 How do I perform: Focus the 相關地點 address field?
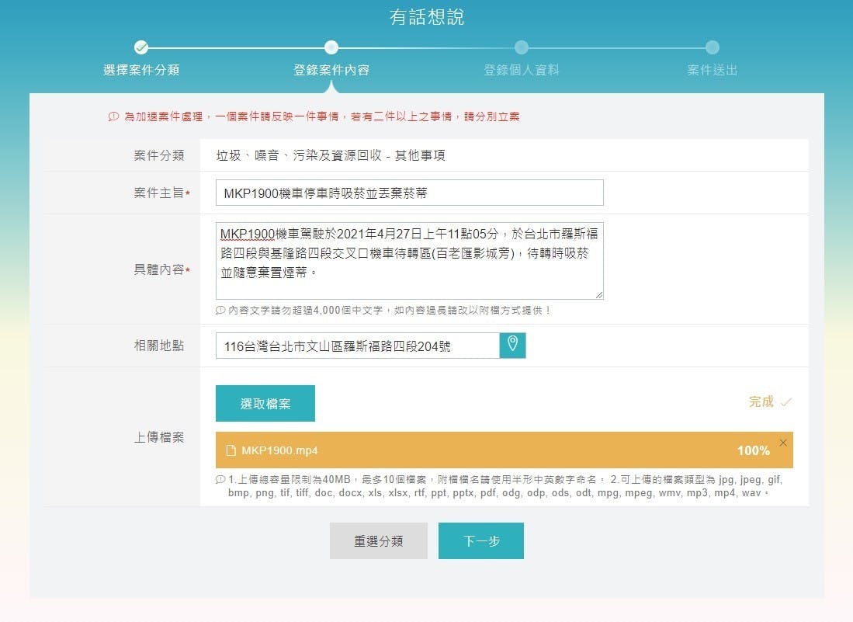pyautogui.click(x=357, y=346)
